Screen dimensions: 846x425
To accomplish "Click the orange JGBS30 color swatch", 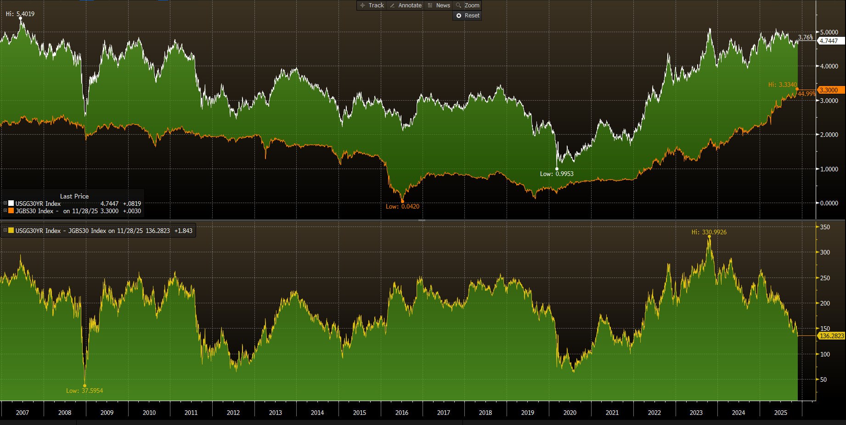I will click(x=11, y=211).
